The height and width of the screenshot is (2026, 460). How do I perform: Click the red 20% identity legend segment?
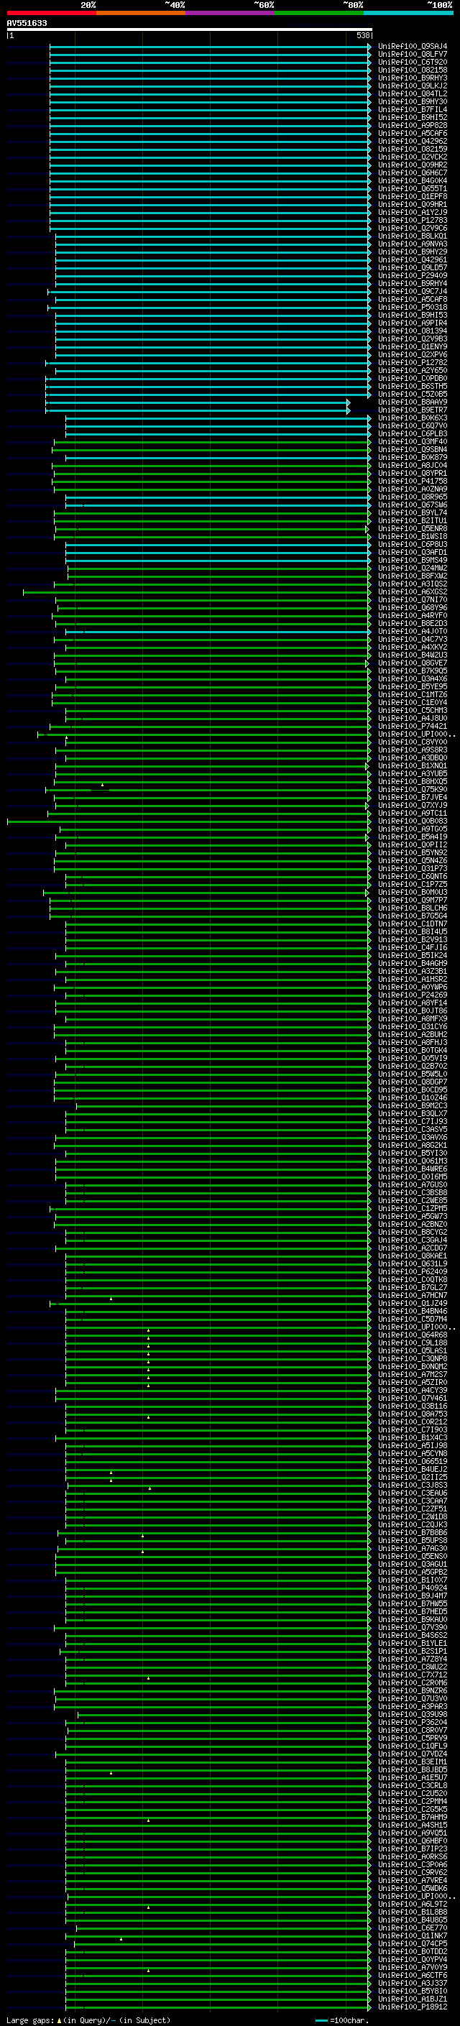(51, 13)
